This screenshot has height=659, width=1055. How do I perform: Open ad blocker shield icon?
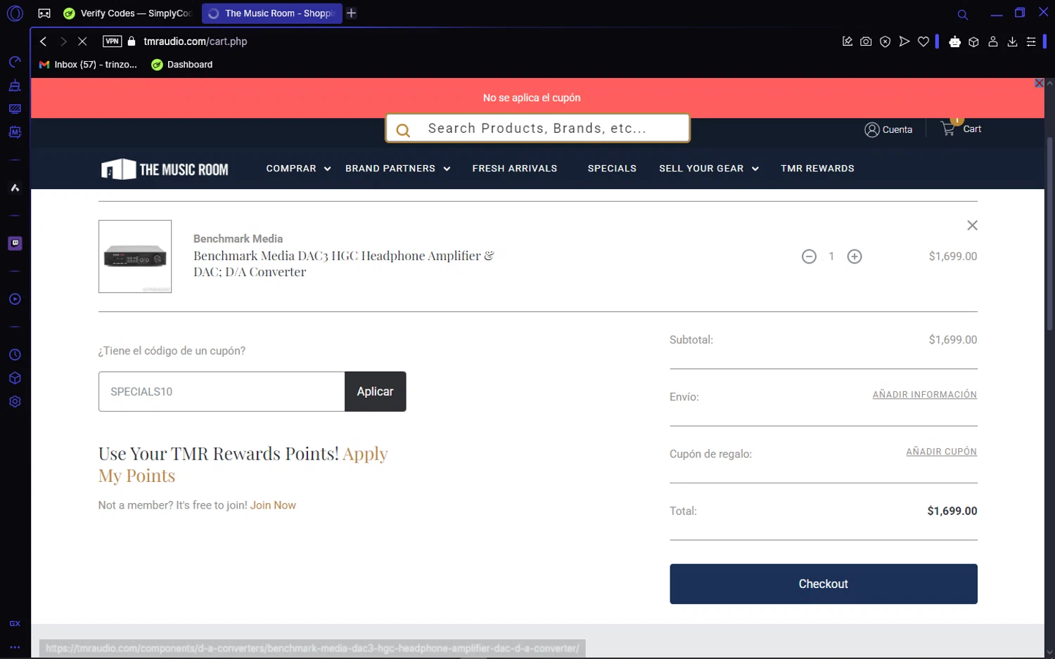click(885, 41)
